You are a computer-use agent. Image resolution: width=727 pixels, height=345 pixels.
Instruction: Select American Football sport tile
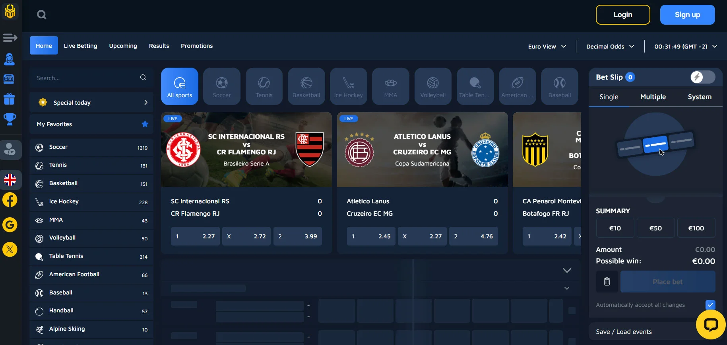tap(517, 86)
